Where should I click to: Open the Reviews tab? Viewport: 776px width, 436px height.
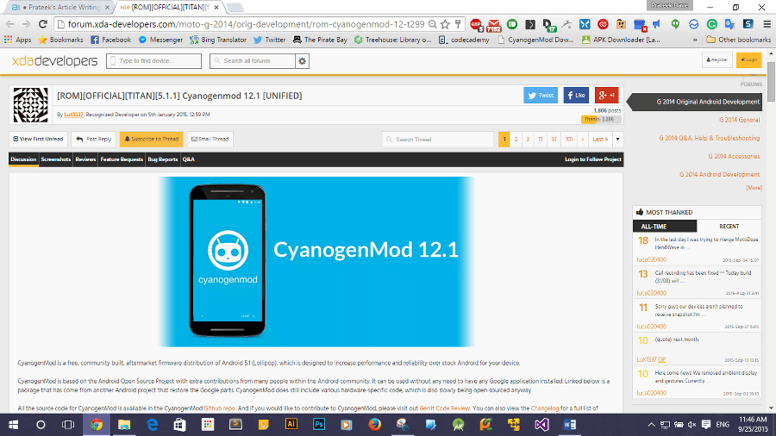85,159
